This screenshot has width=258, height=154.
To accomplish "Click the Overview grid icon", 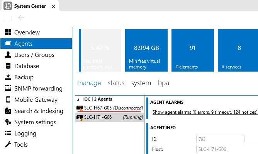I will tap(8, 32).
